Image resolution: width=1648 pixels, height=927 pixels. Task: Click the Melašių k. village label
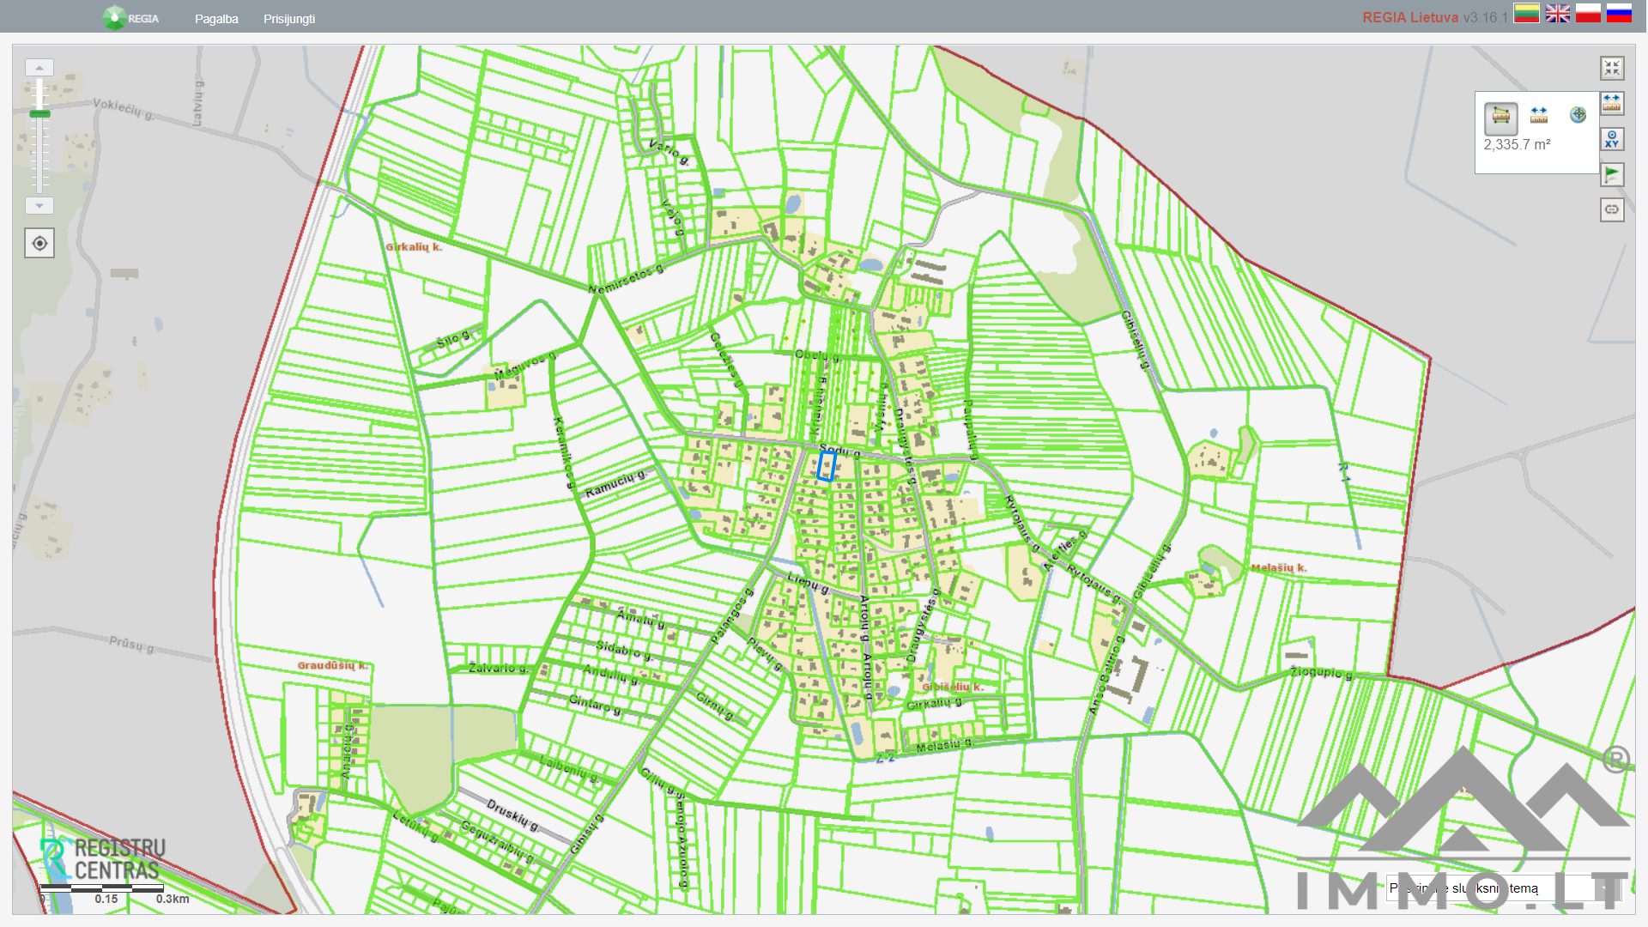click(x=1278, y=568)
